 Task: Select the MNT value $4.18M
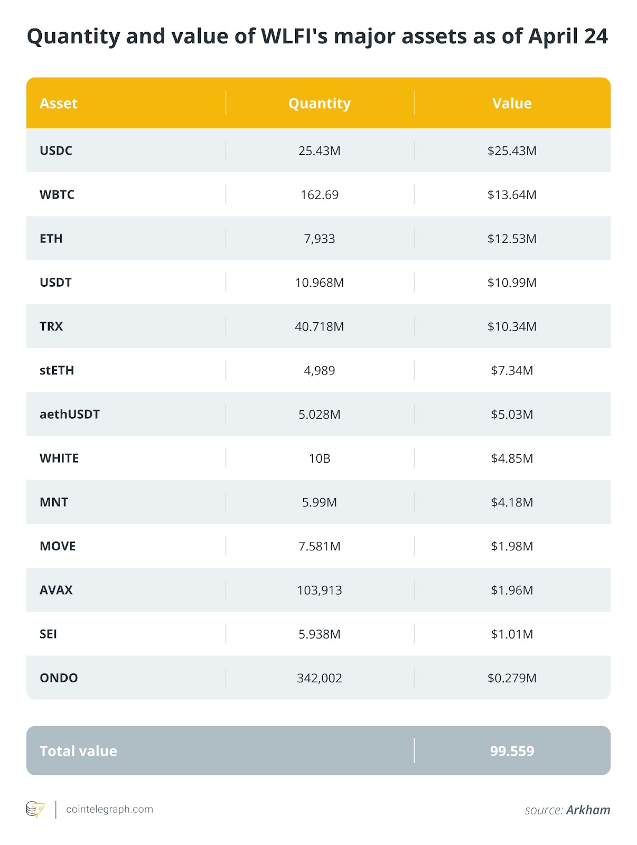(512, 502)
